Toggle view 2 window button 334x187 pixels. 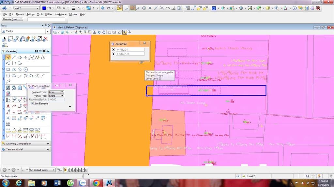coord(68,170)
